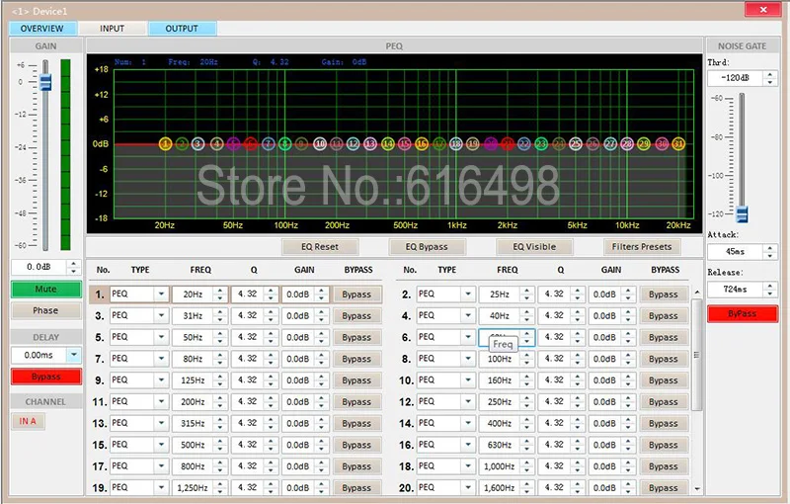Click the 315Hz frequency field of band 13
The width and height of the screenshot is (790, 504).
(x=193, y=423)
